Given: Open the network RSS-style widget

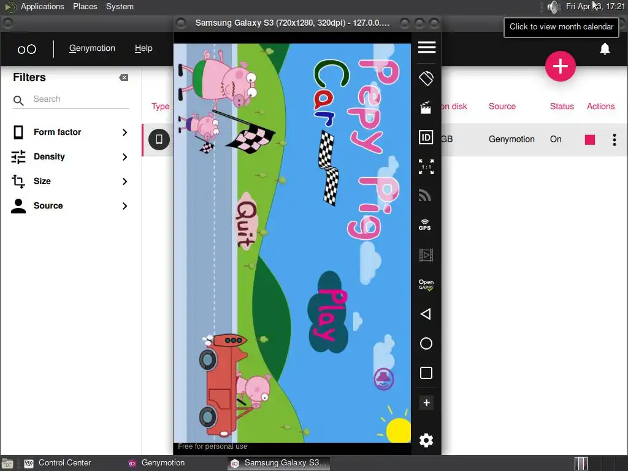Looking at the screenshot, I should [426, 196].
